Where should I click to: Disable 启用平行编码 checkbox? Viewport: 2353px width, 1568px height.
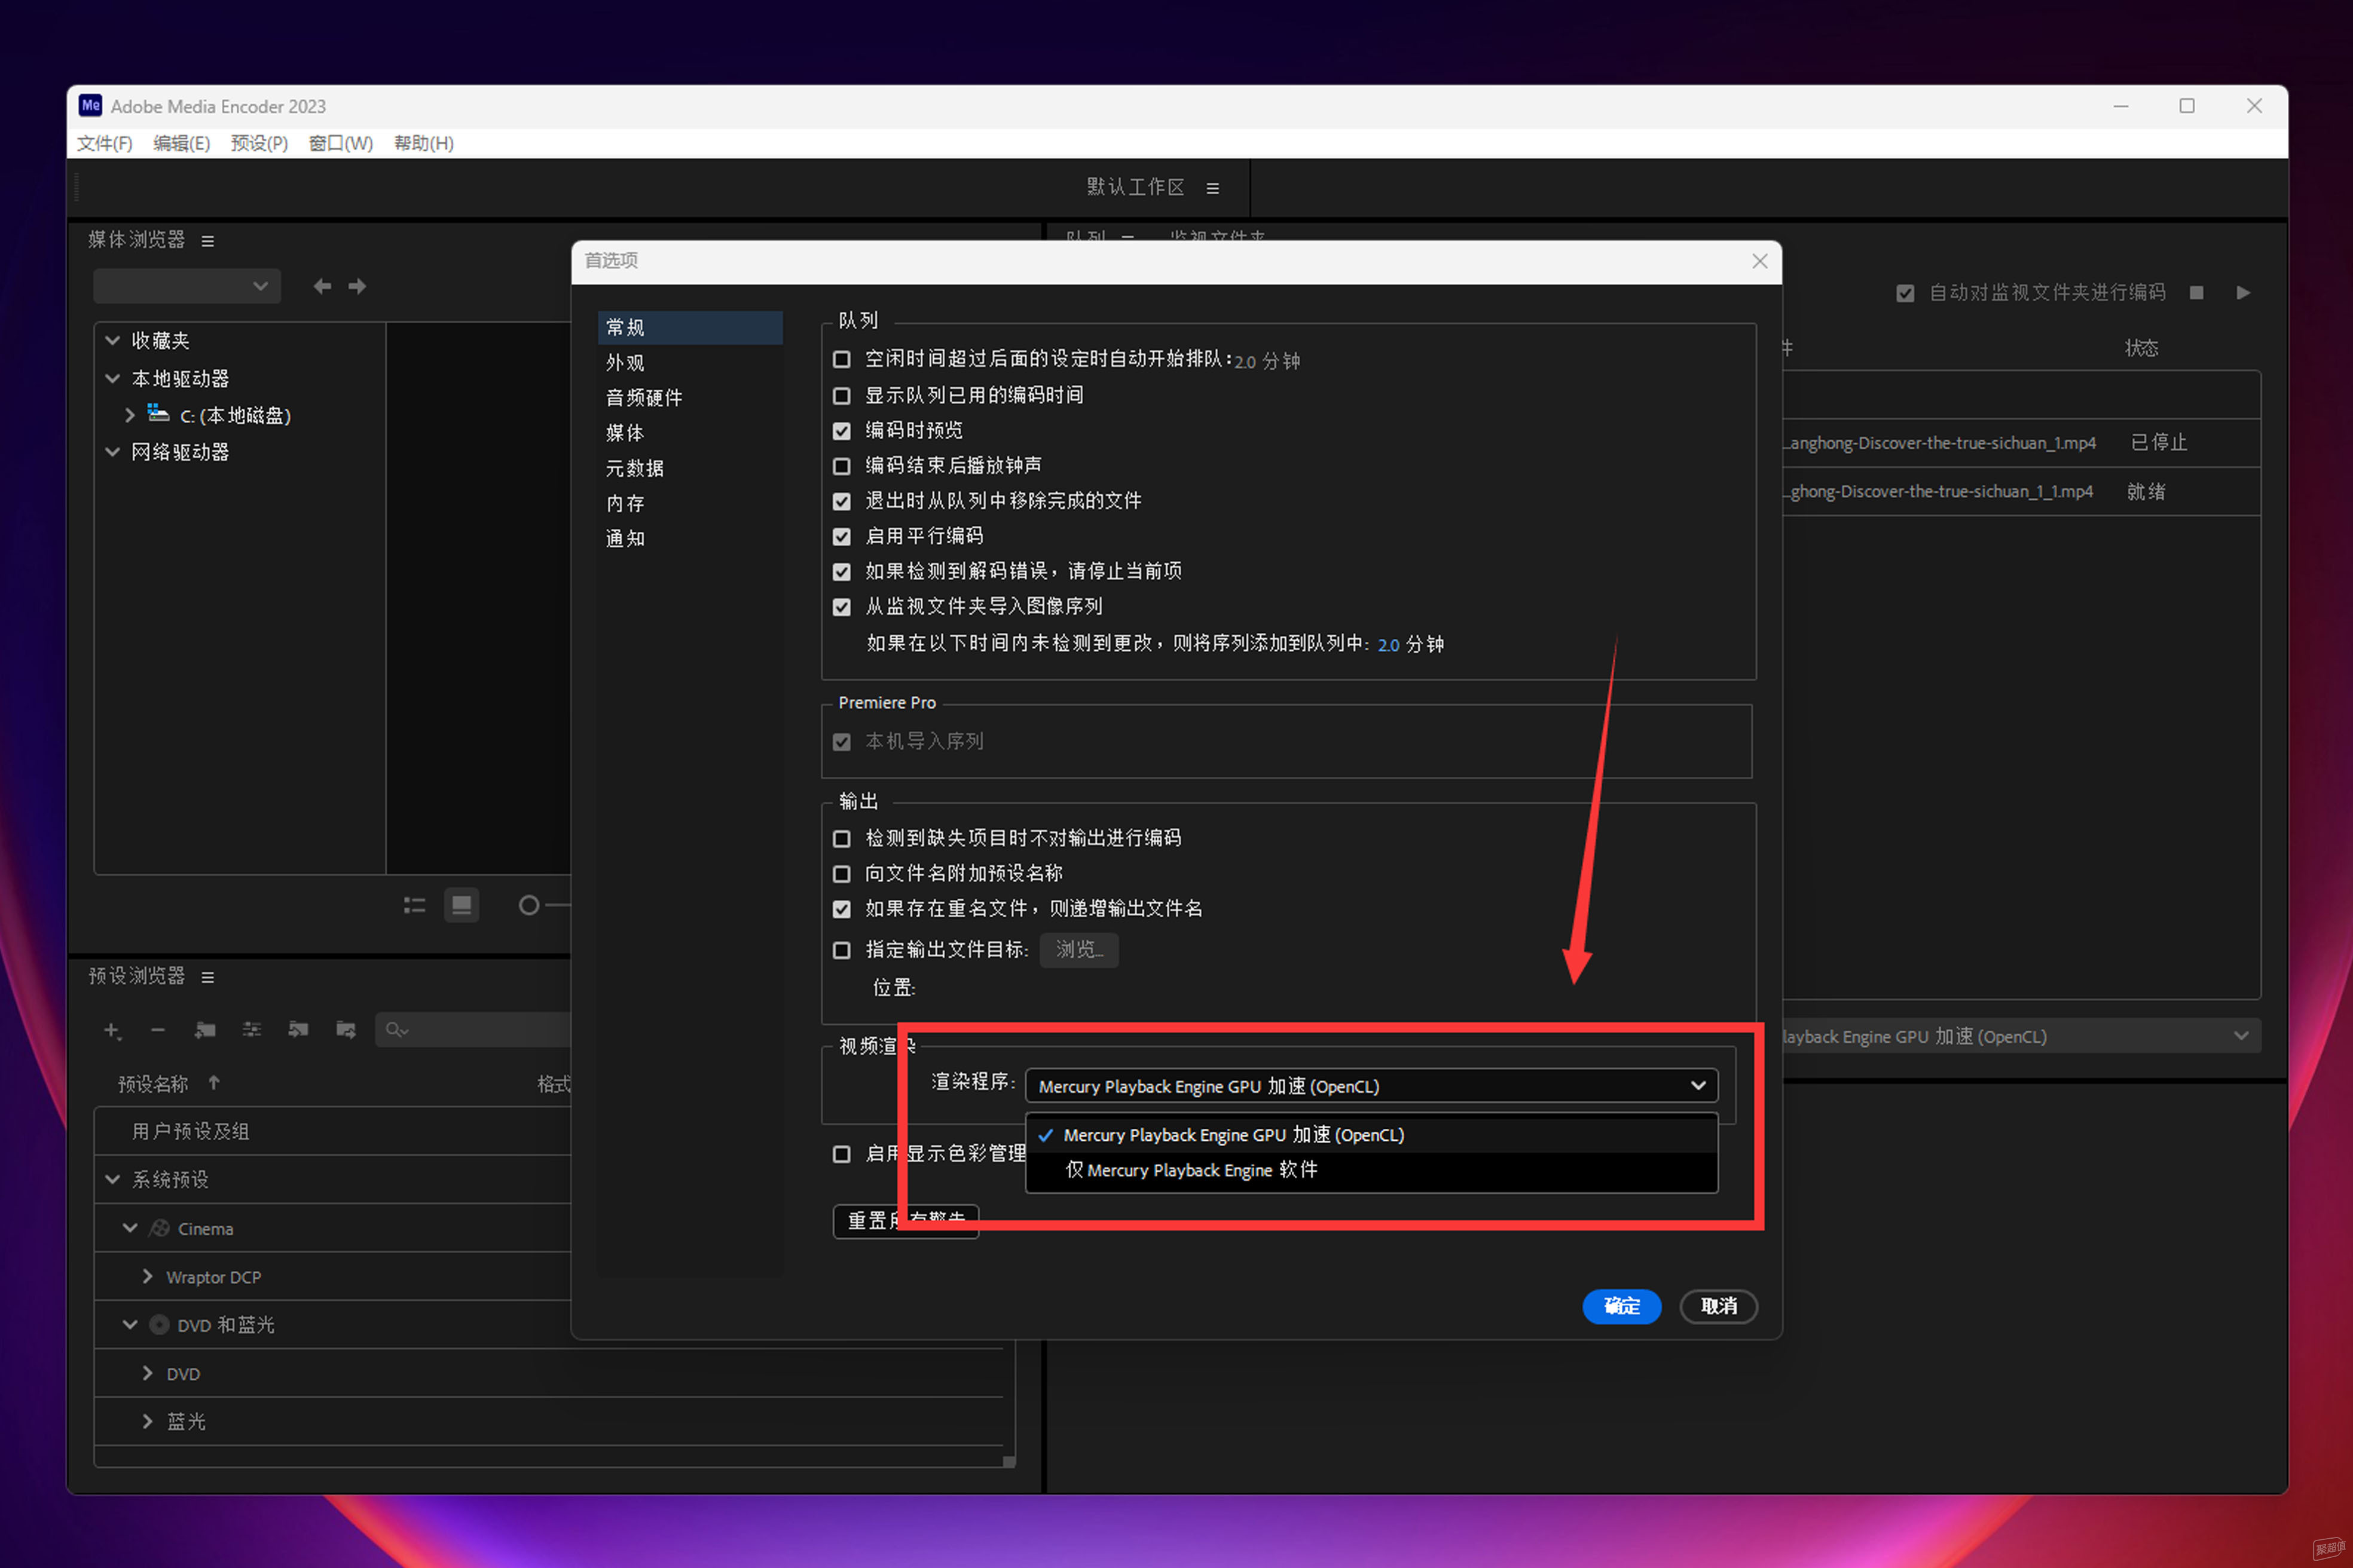tap(842, 537)
